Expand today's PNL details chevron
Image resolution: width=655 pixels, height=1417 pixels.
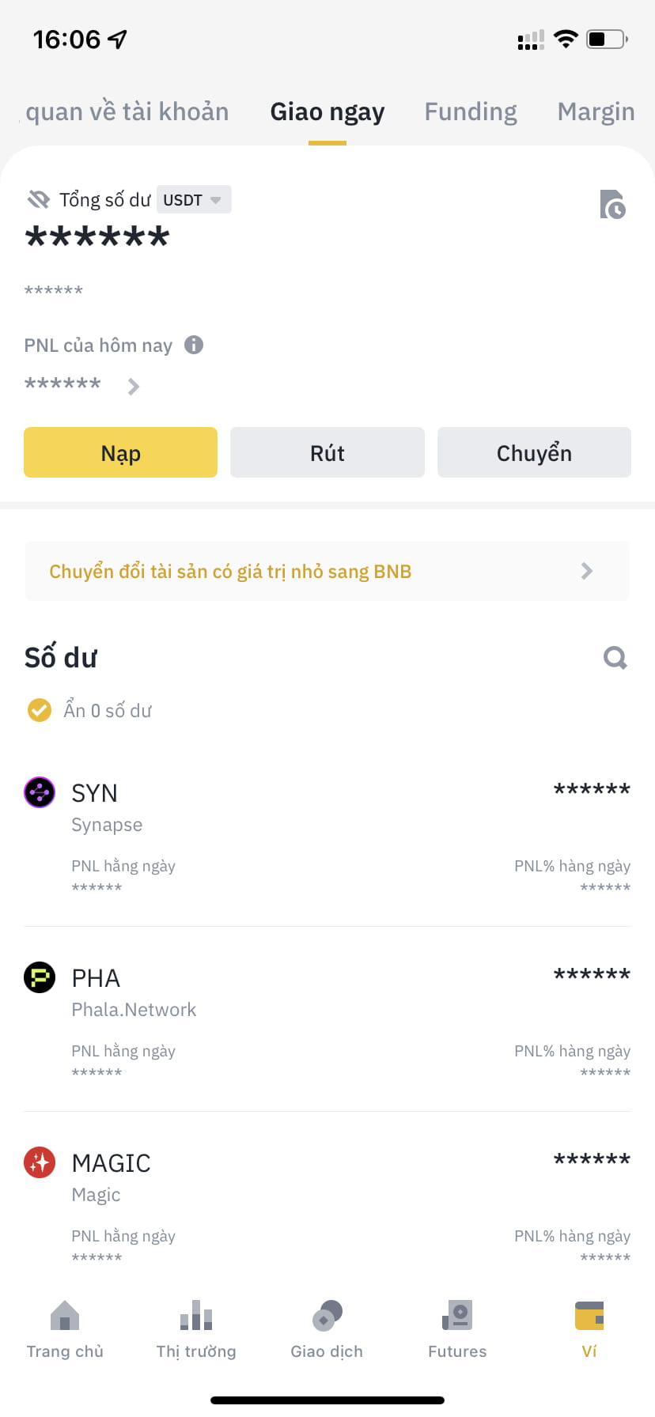(x=134, y=387)
